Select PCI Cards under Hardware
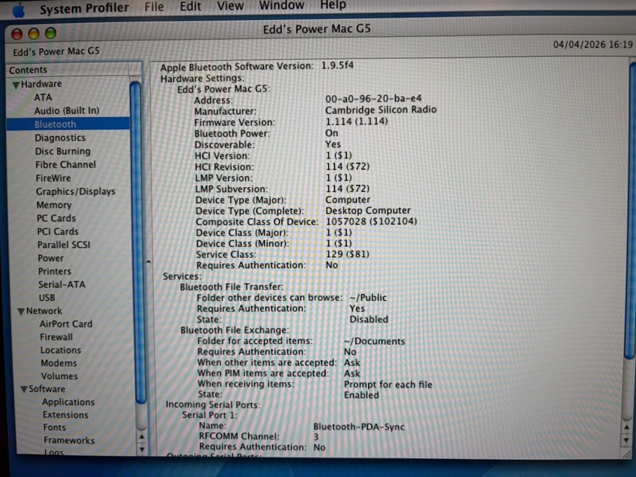636x477 pixels. pos(58,232)
